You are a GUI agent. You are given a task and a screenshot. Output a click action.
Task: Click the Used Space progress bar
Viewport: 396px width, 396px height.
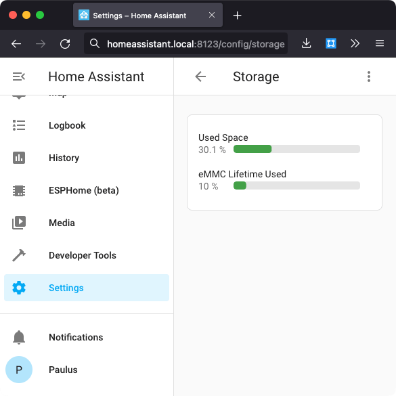coord(296,149)
